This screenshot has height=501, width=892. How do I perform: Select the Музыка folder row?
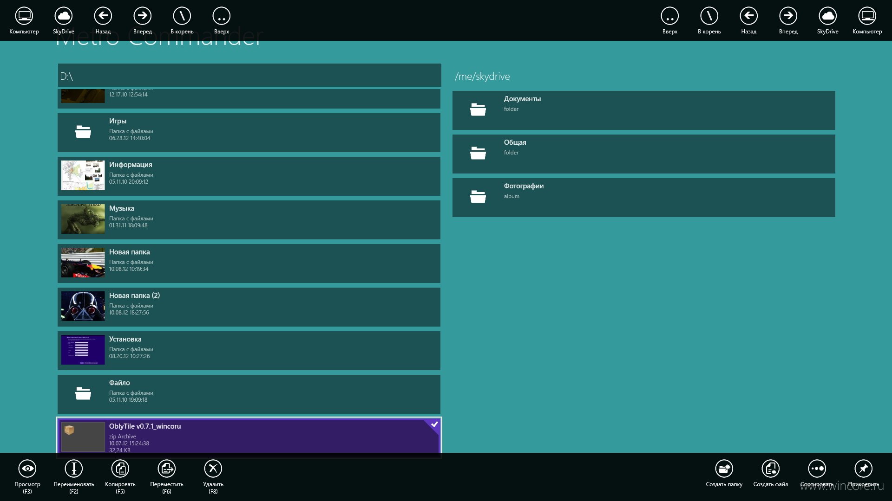(x=249, y=220)
